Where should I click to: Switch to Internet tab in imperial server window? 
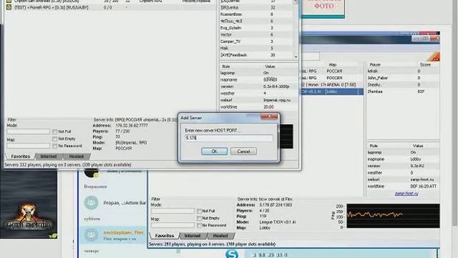(x=49, y=156)
